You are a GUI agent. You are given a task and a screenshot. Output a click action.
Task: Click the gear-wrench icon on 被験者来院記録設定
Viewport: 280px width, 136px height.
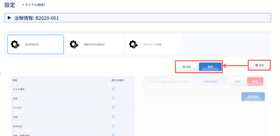pos(74,44)
